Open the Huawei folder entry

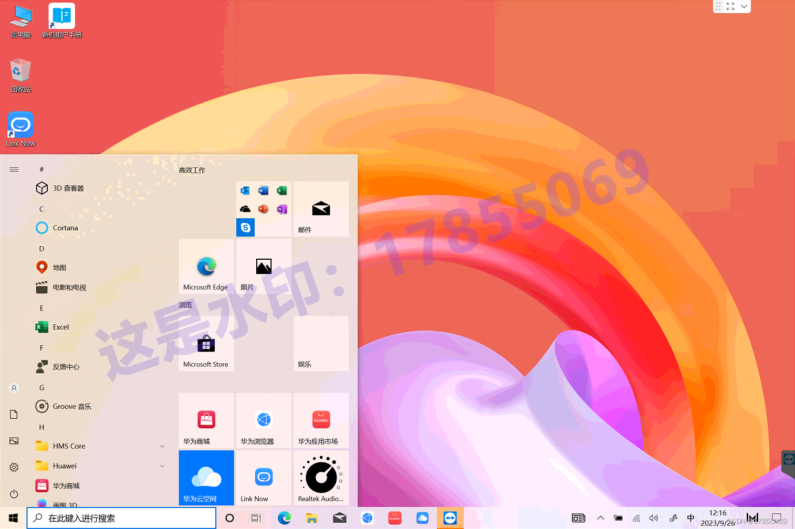[x=100, y=466]
